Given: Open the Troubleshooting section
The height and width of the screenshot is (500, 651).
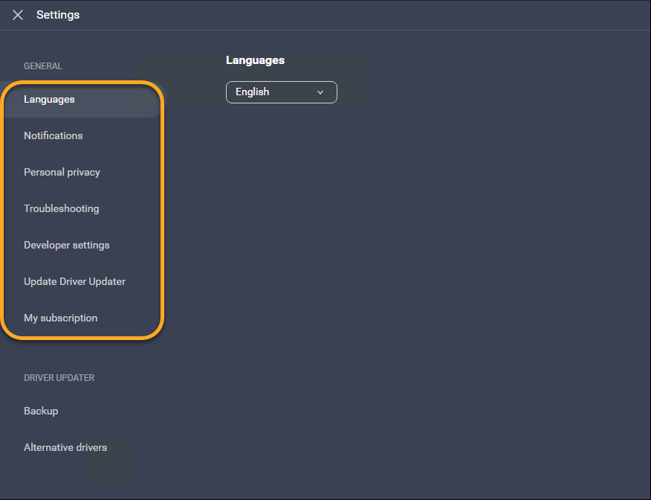Looking at the screenshot, I should 61,209.
